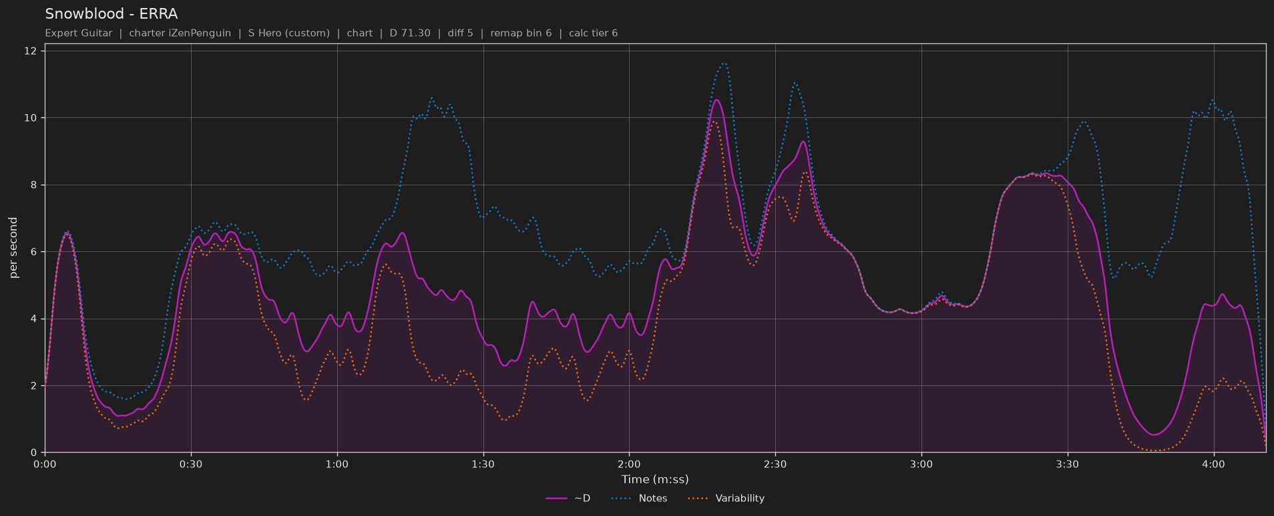
Task: Click the 'charter iZenPenguin' subtitle text
Action: 180,33
